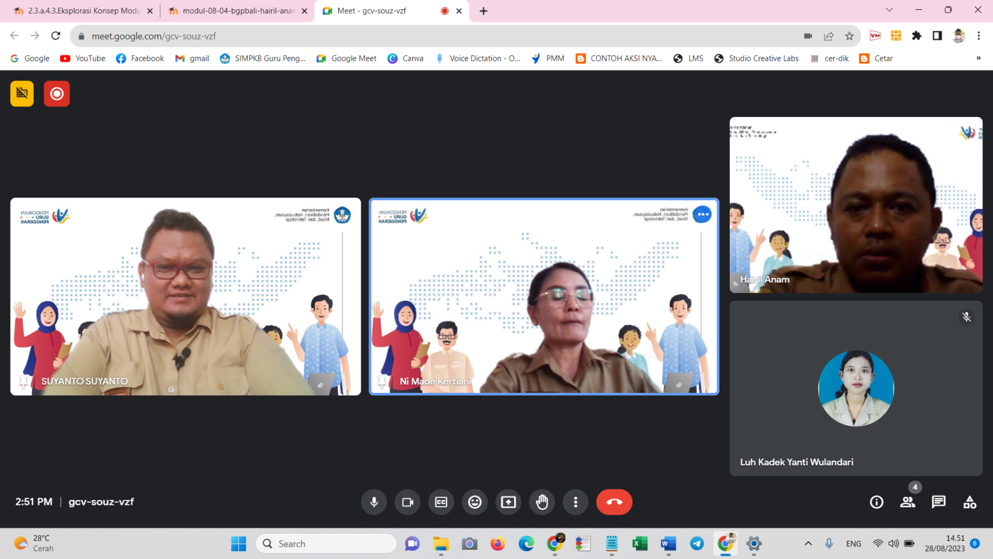
Task: Open the in-call chat panel
Action: click(x=938, y=502)
